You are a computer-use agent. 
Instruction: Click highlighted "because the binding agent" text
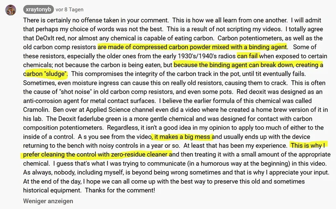click(x=210, y=65)
